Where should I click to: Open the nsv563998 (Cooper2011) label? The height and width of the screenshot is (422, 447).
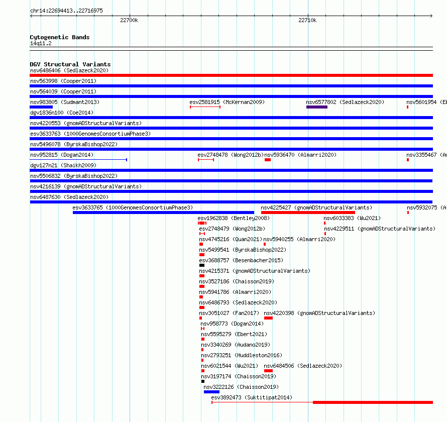point(63,81)
